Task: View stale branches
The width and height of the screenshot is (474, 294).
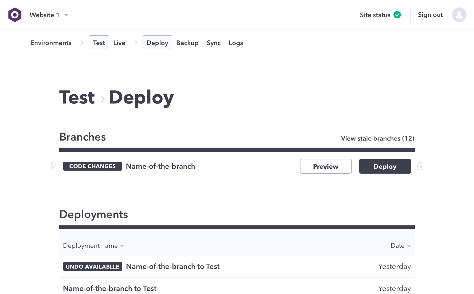Action: 377,138
